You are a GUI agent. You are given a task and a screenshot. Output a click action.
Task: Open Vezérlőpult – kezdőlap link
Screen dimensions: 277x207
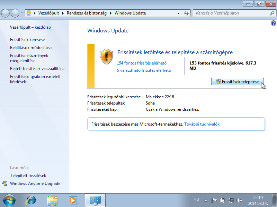(x=30, y=27)
